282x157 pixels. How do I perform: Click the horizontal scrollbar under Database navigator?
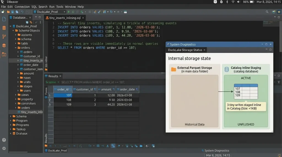pos(18,152)
